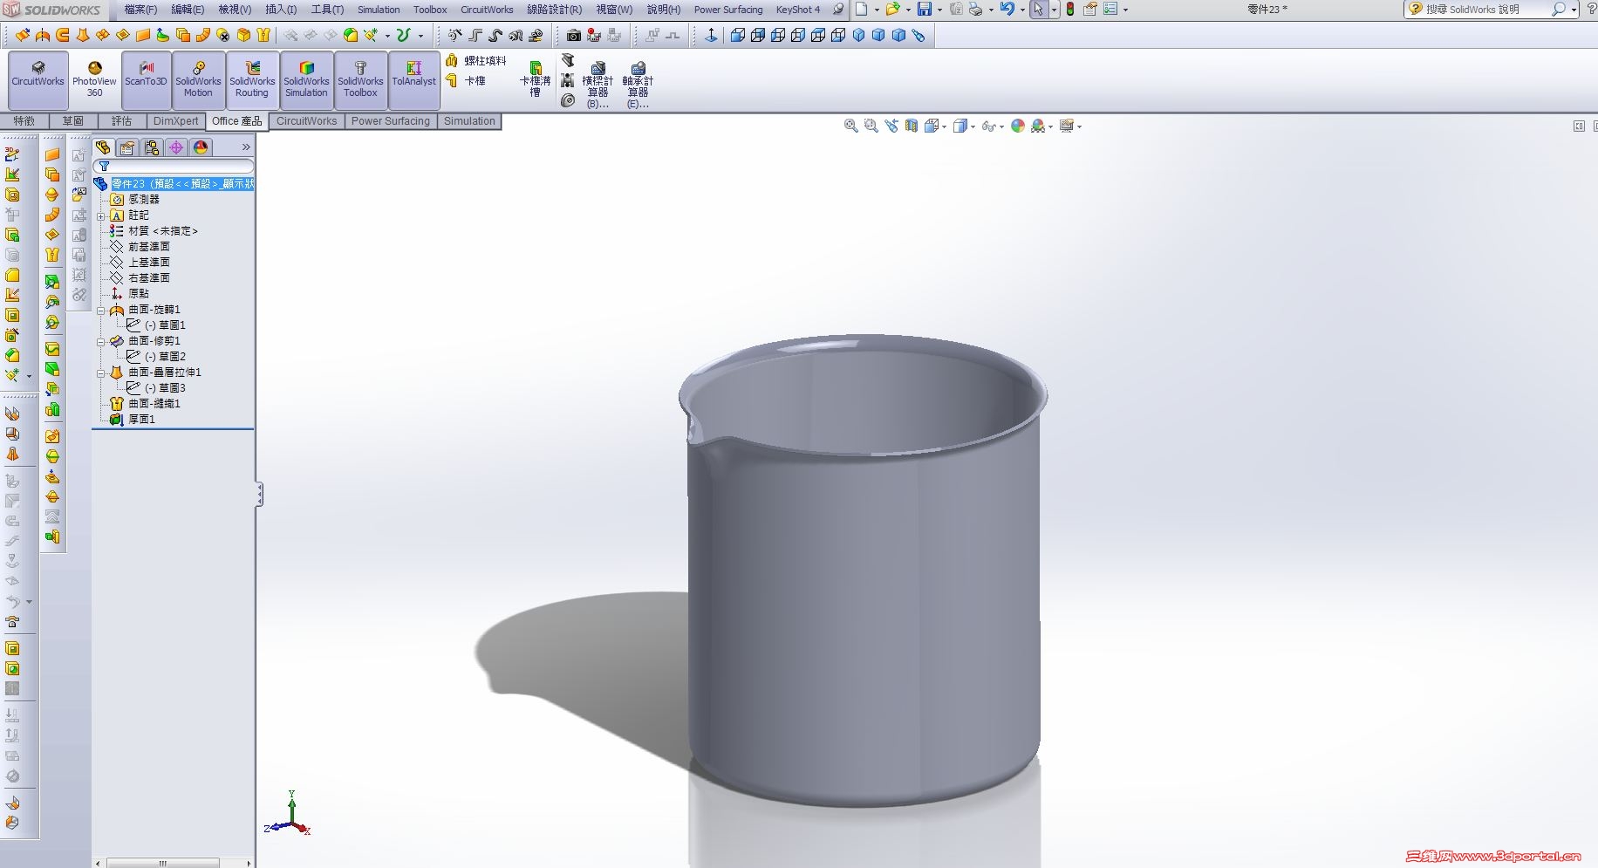Click the section view icon

(x=912, y=126)
